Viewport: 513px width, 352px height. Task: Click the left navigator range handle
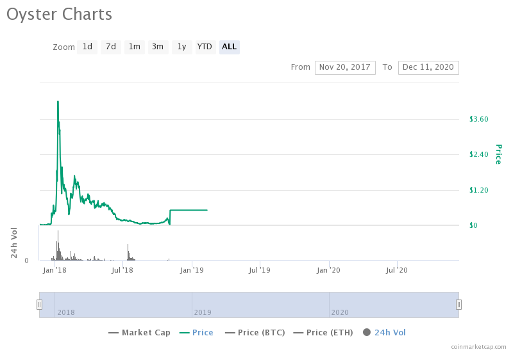[x=39, y=305]
